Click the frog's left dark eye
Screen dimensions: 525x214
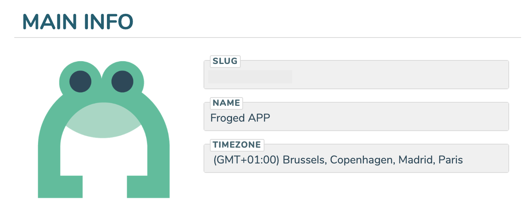tap(80, 82)
